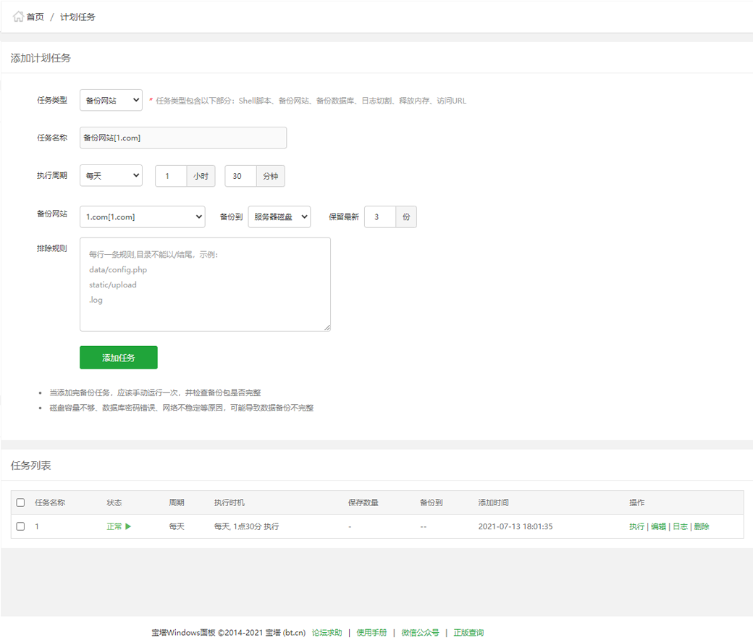Open the 备份网站 1.com dropdown
The image size is (753, 643).
click(x=143, y=217)
